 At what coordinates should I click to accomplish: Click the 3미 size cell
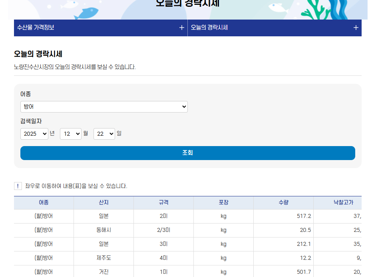coord(163,244)
